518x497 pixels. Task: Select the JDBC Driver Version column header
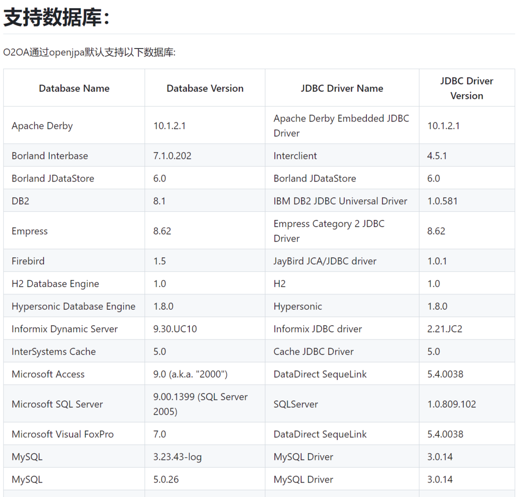click(467, 88)
